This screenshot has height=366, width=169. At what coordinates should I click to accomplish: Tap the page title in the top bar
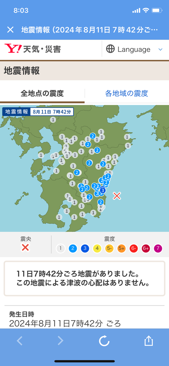point(90,30)
